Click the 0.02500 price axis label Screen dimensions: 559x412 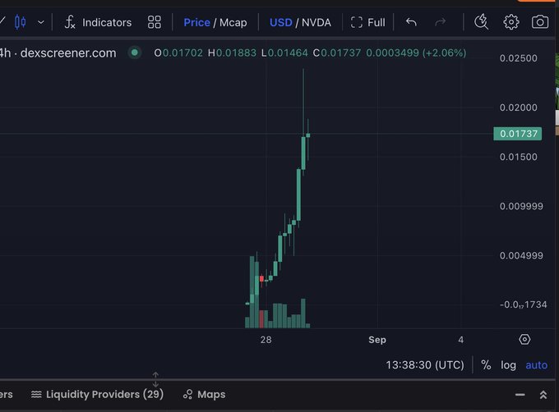(519, 58)
